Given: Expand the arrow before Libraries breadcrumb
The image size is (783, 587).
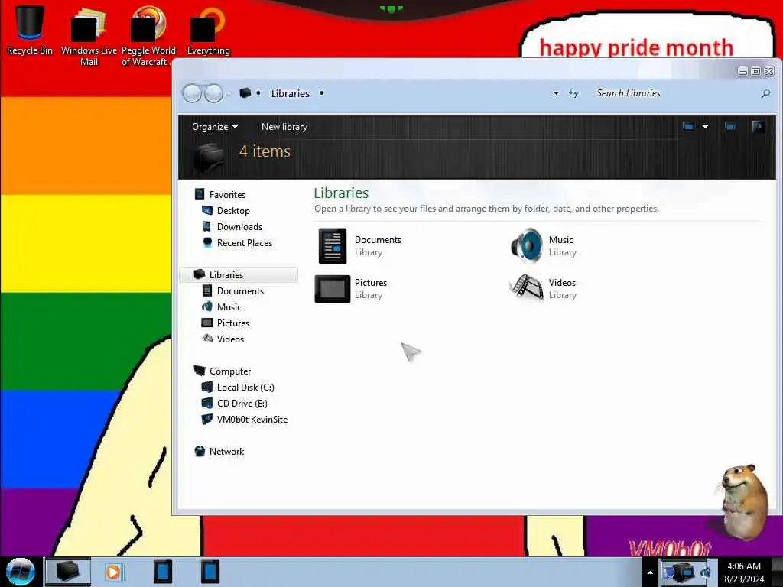Looking at the screenshot, I should [258, 92].
